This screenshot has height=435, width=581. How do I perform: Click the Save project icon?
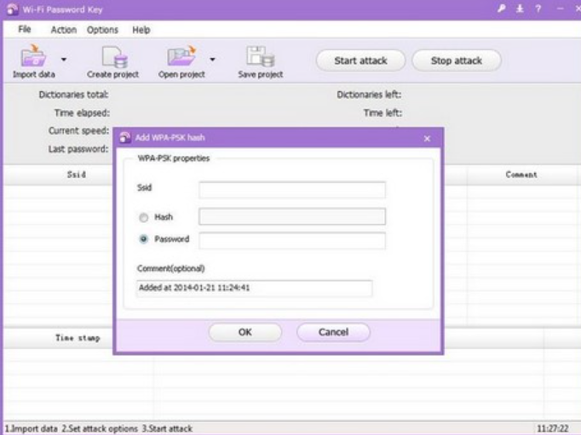[x=261, y=56]
